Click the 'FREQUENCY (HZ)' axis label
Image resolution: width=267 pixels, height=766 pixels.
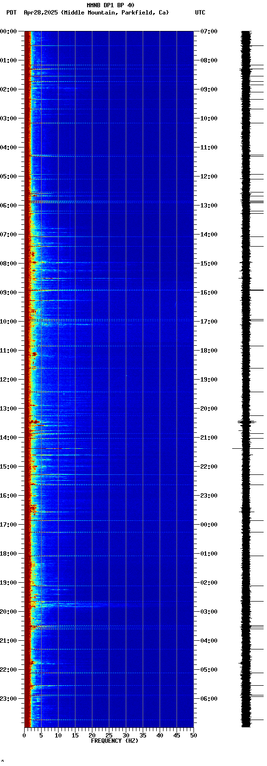pyautogui.click(x=115, y=741)
